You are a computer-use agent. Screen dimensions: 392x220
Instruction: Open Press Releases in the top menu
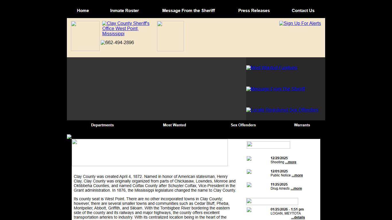254,11
